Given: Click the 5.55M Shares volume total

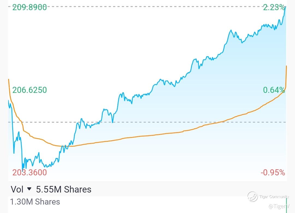Looking at the screenshot, I should [x=64, y=189].
